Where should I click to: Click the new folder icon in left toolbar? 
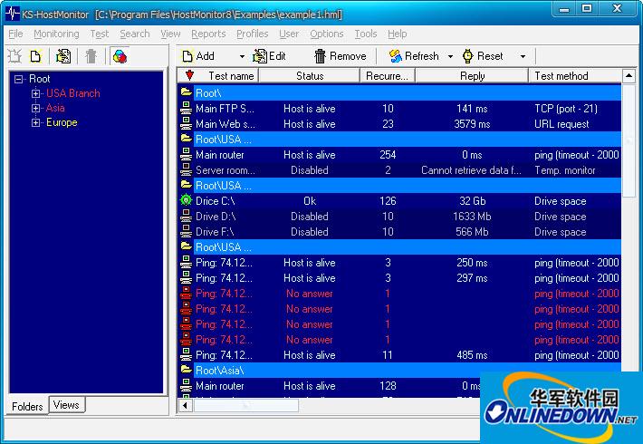tap(14, 56)
